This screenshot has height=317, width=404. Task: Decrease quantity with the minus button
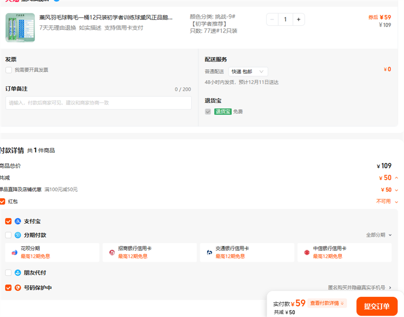(273, 20)
